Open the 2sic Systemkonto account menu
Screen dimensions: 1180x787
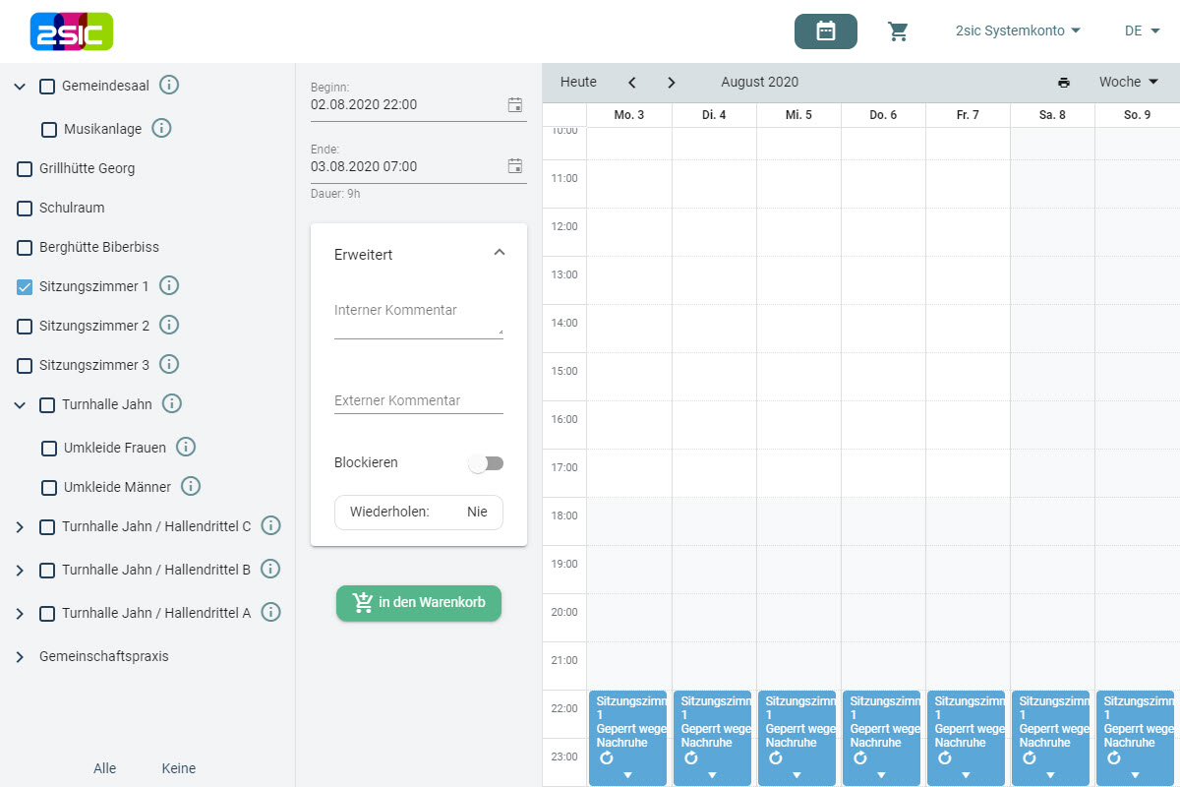[x=1018, y=31]
